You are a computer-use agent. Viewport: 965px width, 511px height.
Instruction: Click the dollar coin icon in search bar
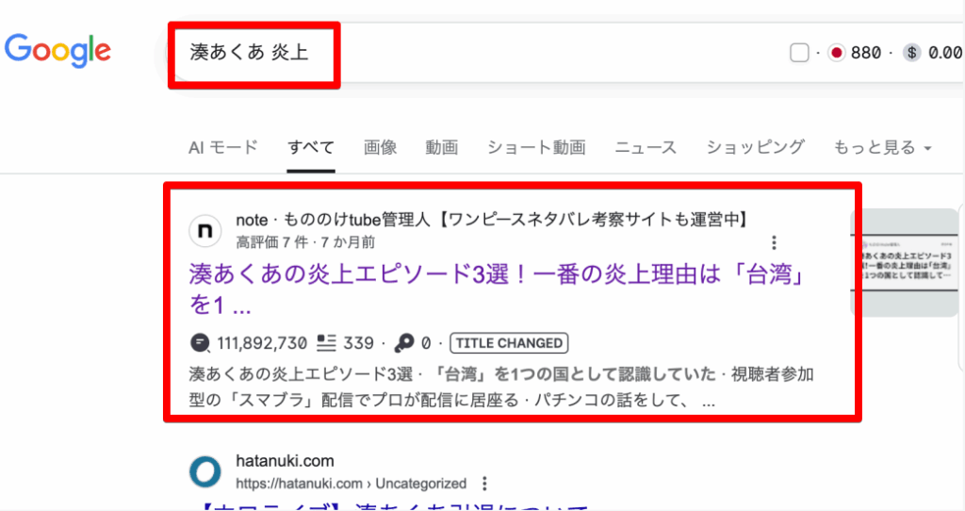(x=911, y=53)
